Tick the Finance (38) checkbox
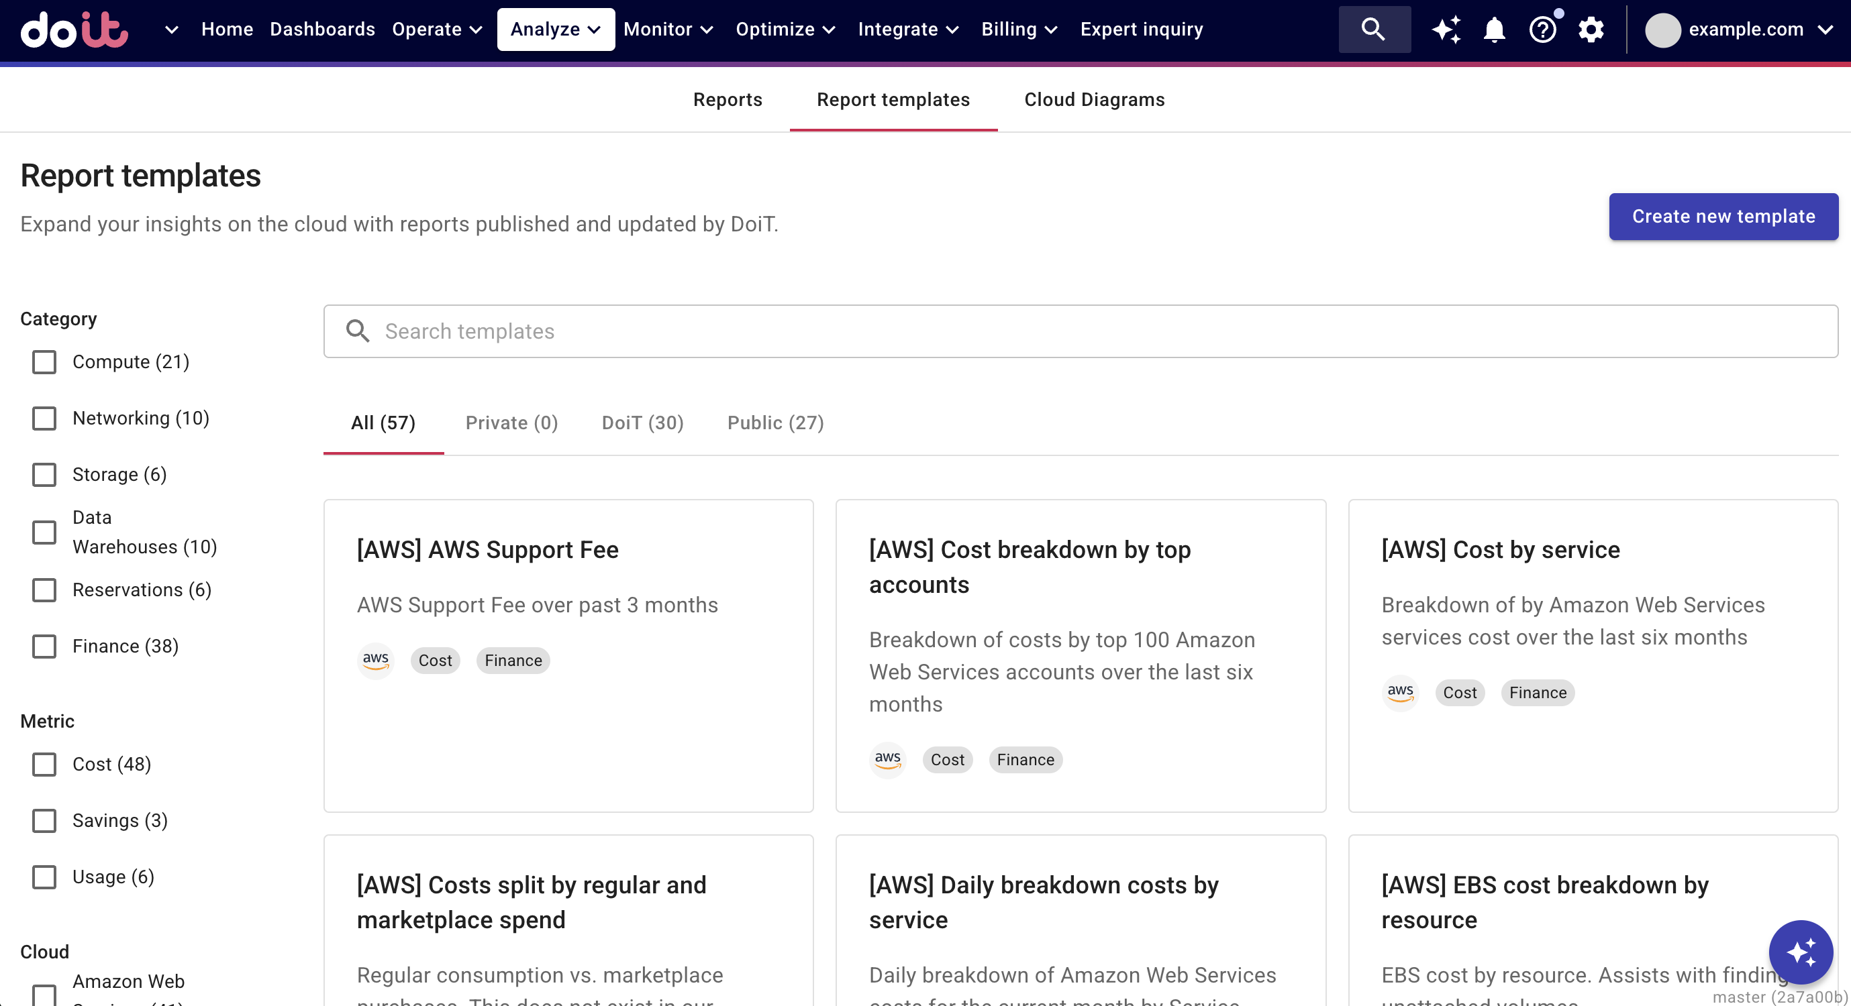 pos(44,647)
